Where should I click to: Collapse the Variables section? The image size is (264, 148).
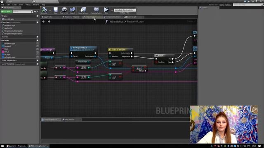pos(1,40)
